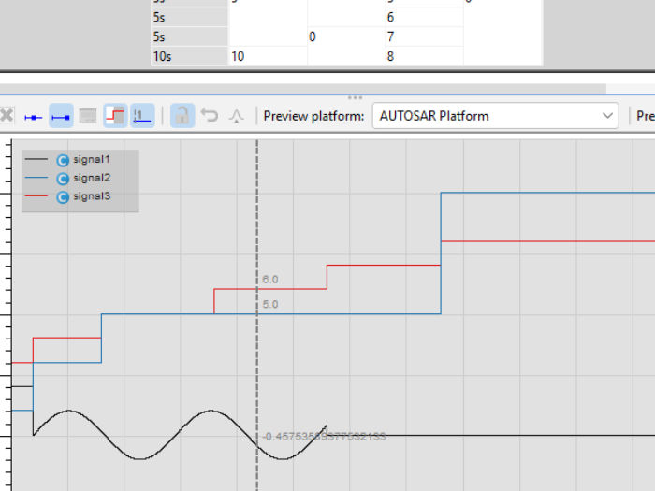Toggle the connected points line icon
Screen dimensions: 655x491
click(63, 116)
